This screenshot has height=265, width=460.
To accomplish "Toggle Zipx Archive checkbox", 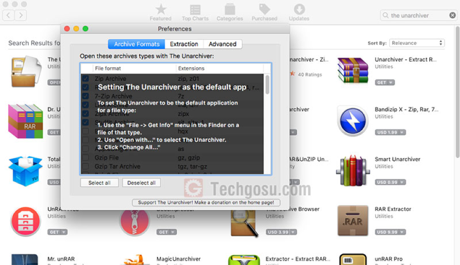I will [x=86, y=113].
